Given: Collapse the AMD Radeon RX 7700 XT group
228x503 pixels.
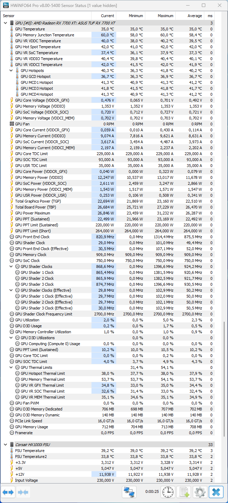Looking at the screenshot, I should pyautogui.click(x=5, y=23).
